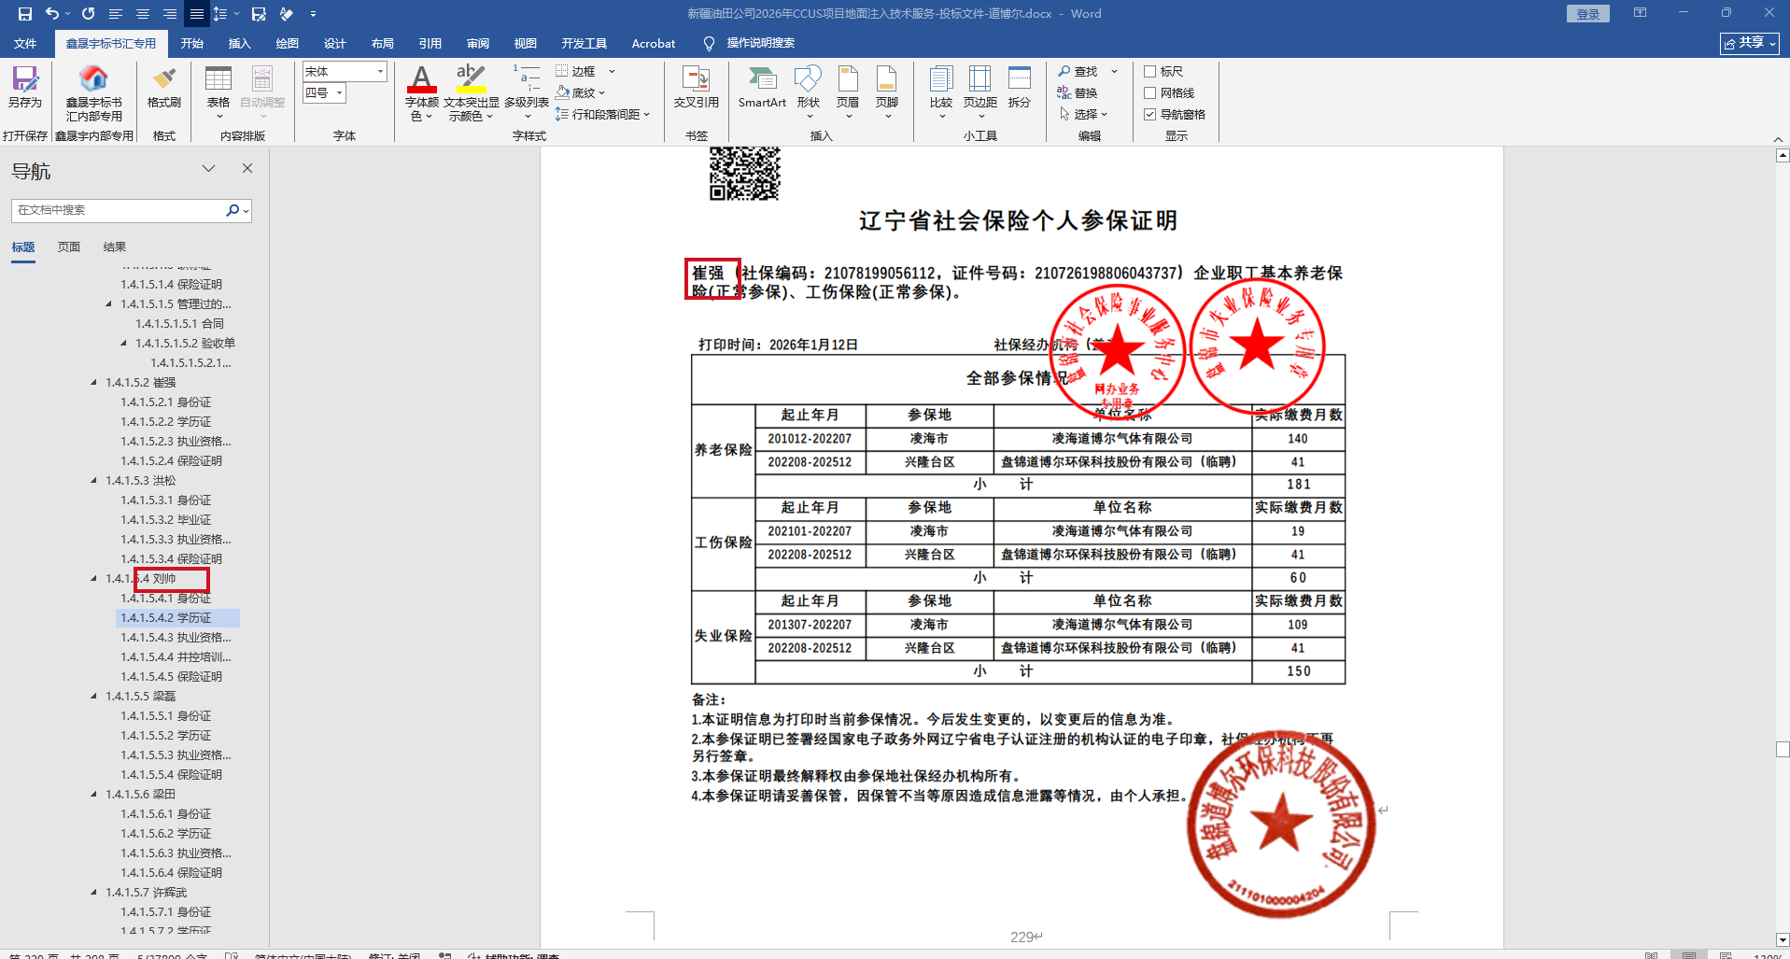This screenshot has height=959, width=1790.
Task: Insert a SmartArt graphic
Action: (x=762, y=88)
